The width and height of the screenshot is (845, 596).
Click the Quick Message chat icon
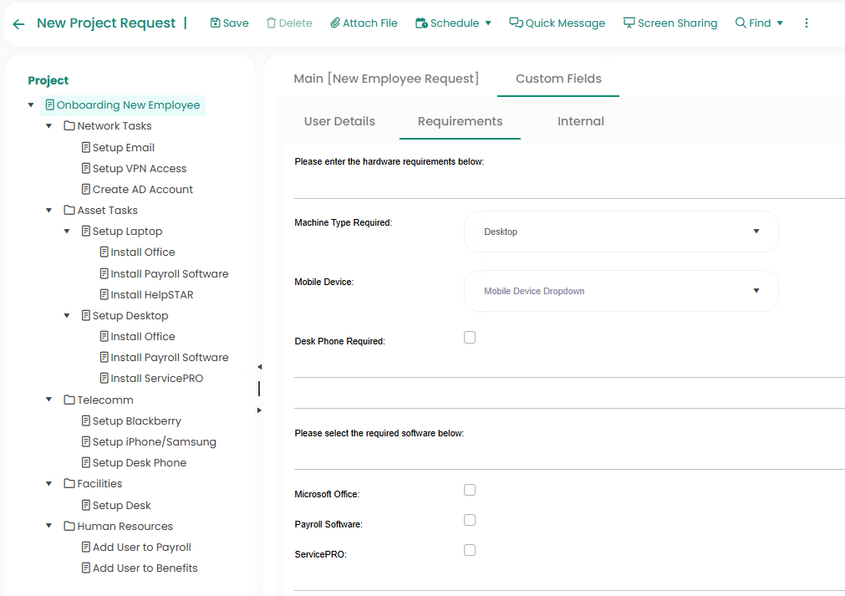(516, 23)
